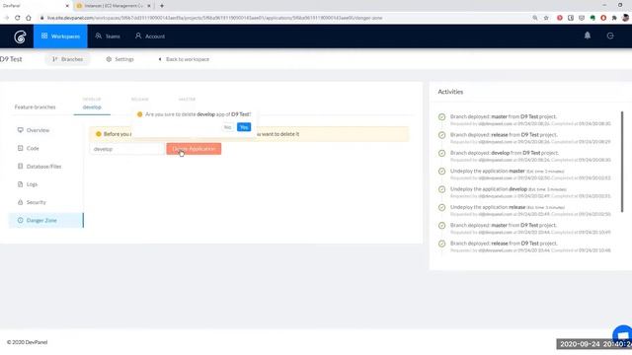
Task: Bookmark this page with star icon
Action: (546, 18)
